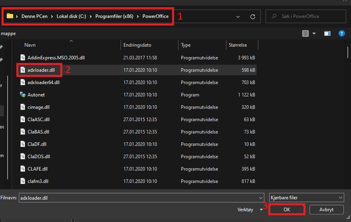Click the 1 122 kB size cell
Image resolution: width=351 pixels, height=222 pixels.
(246, 95)
